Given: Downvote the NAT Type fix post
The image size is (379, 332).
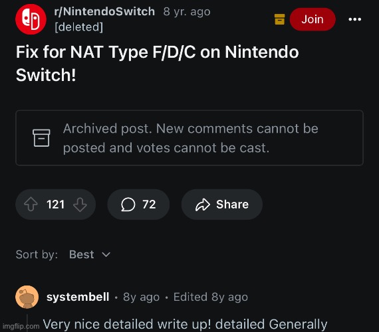Looking at the screenshot, I should [80, 205].
